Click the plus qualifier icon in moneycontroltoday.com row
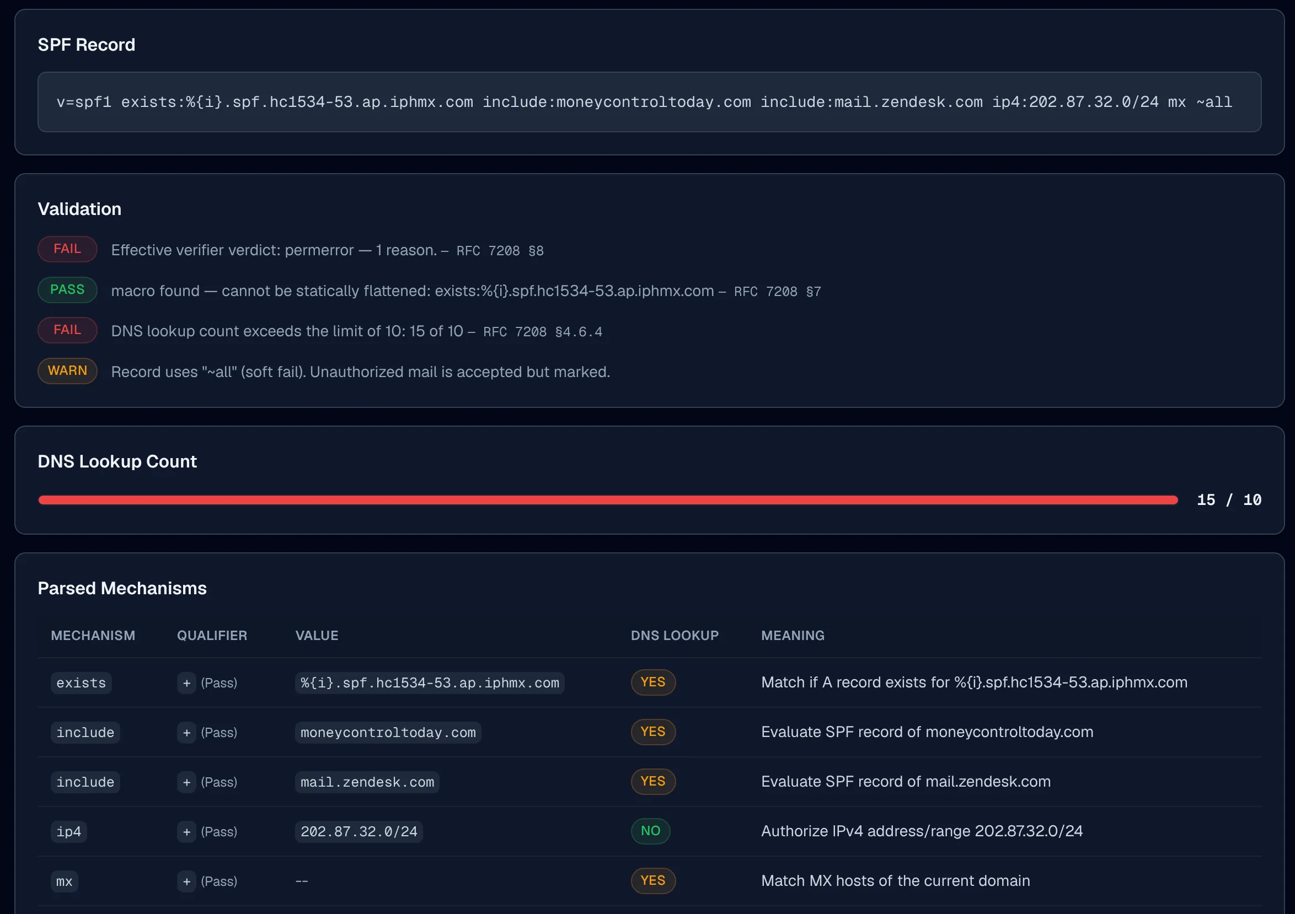 186,733
